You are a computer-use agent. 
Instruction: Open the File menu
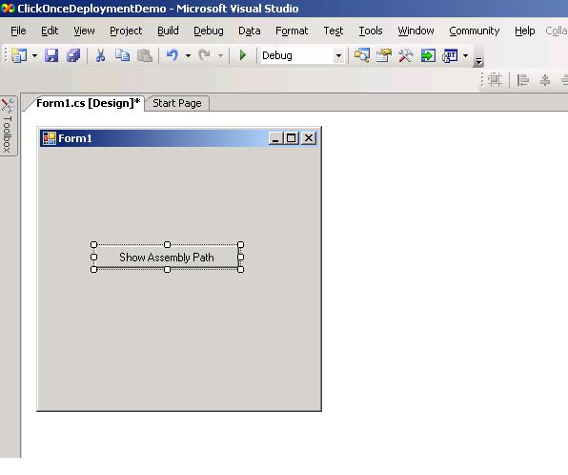pos(18,31)
